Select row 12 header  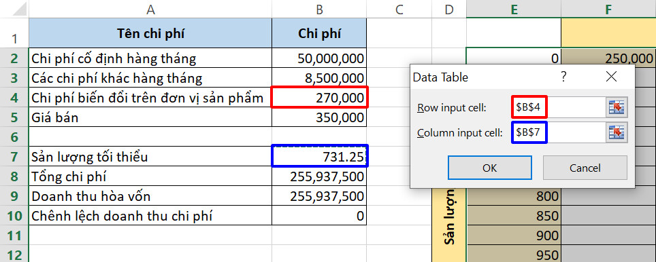14,254
